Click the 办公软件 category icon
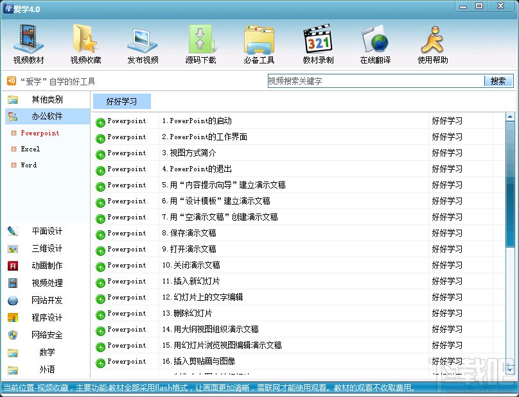This screenshot has height=397, width=519. [13, 116]
